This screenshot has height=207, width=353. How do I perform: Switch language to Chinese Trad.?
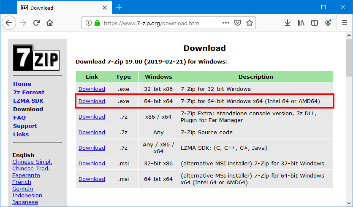[31, 168]
